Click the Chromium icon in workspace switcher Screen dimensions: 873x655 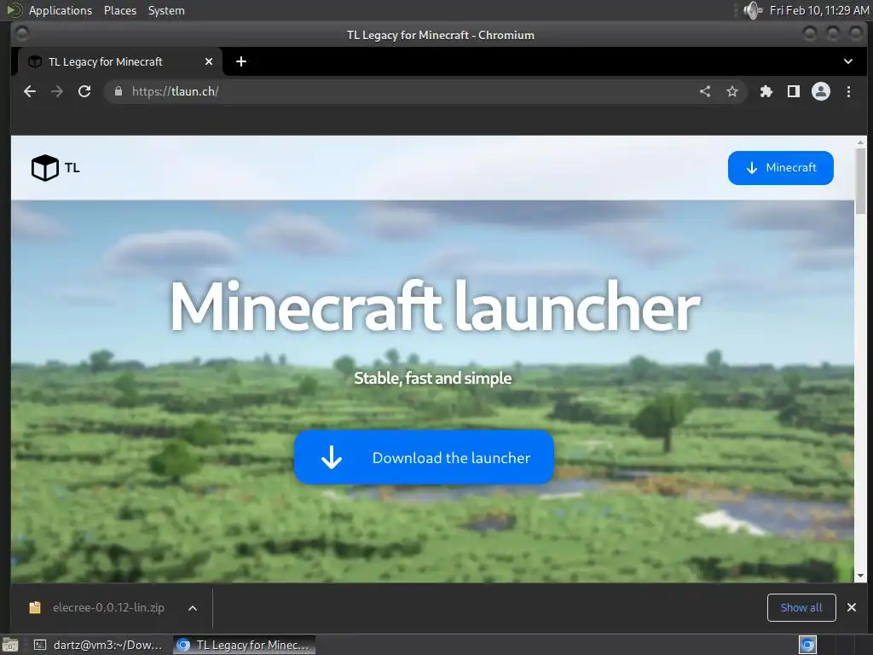[807, 645]
